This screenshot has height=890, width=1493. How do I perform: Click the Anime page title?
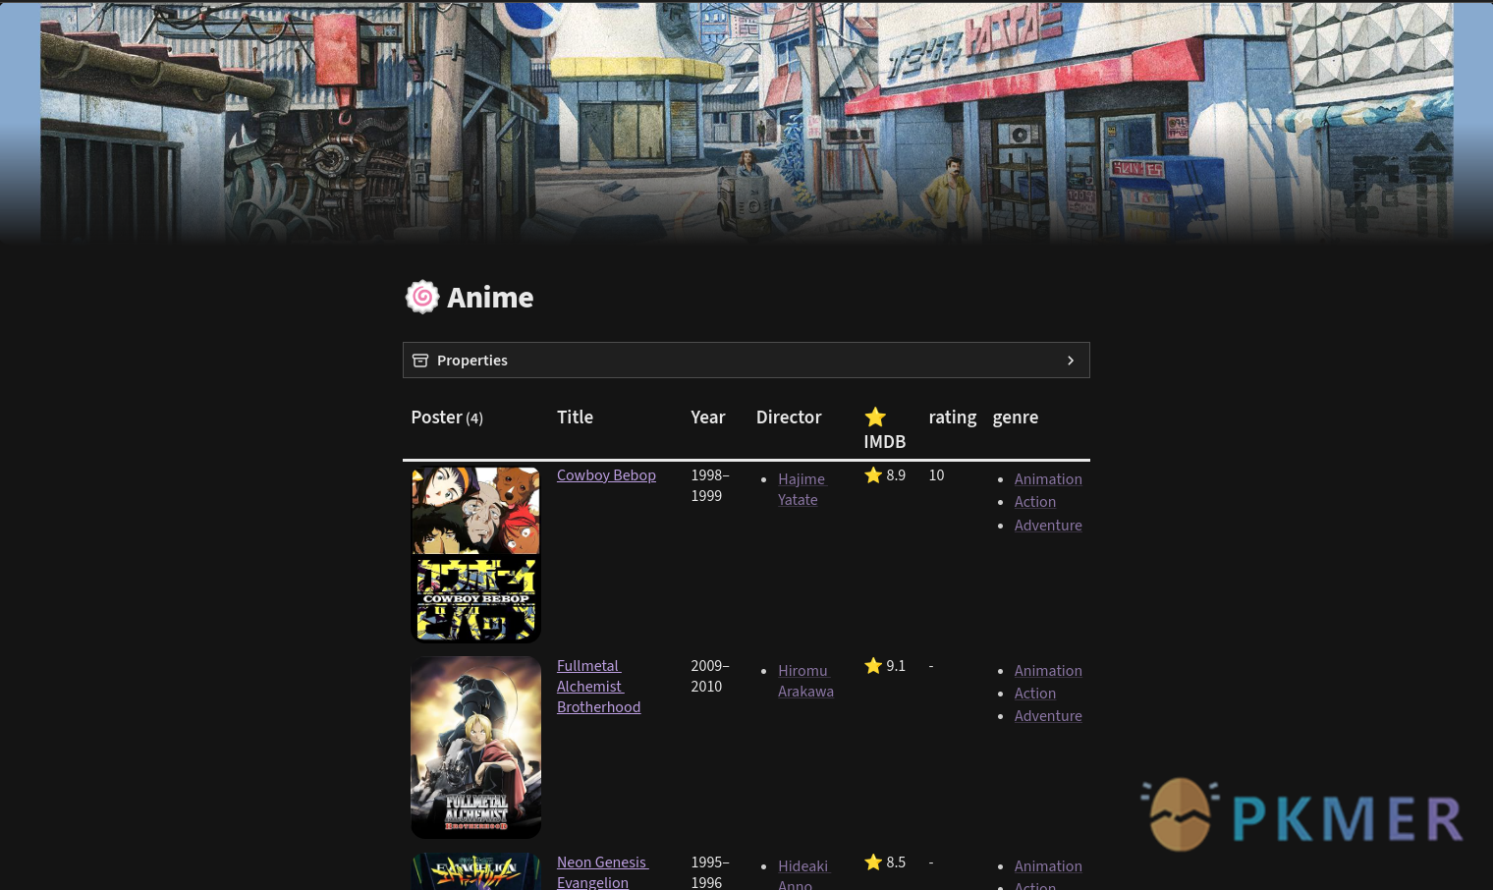coord(490,298)
